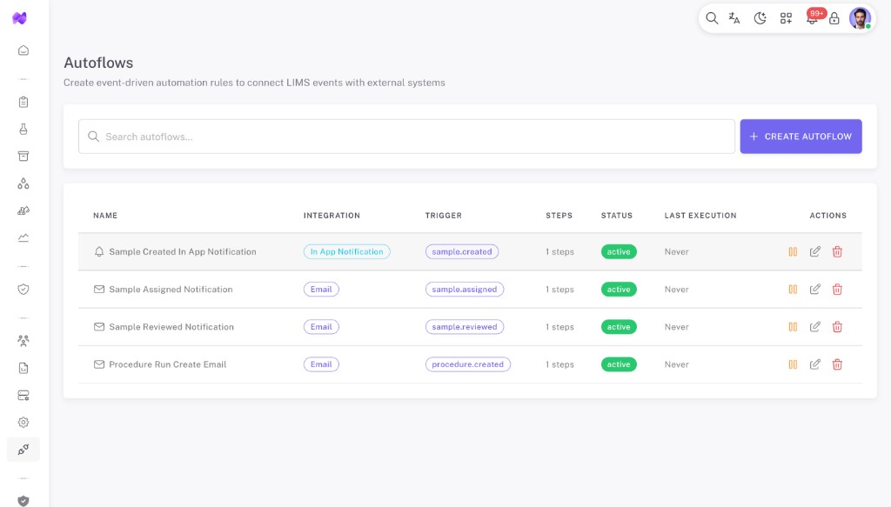Screen dimensions: 891x507
Task: Open the gear settings sidebar icon
Action: pyautogui.click(x=23, y=423)
